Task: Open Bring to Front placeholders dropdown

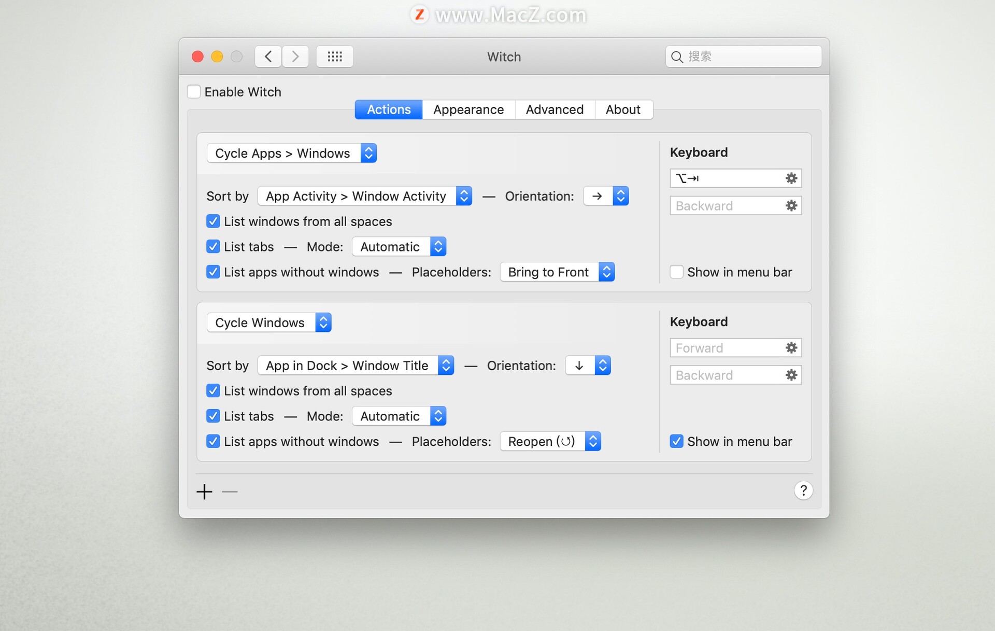Action: (557, 272)
